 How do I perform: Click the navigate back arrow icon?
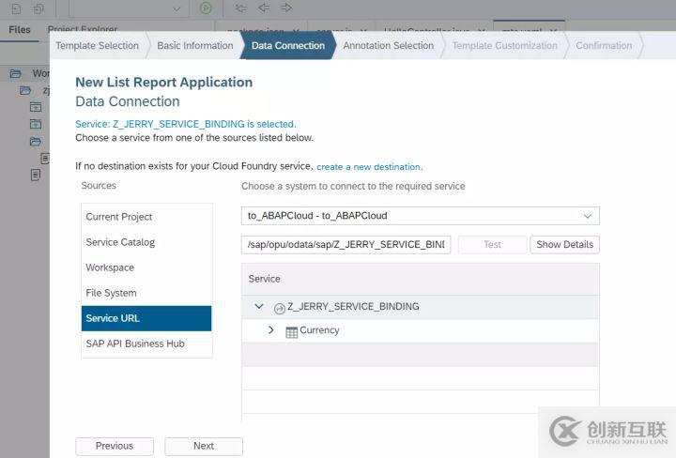264,8
